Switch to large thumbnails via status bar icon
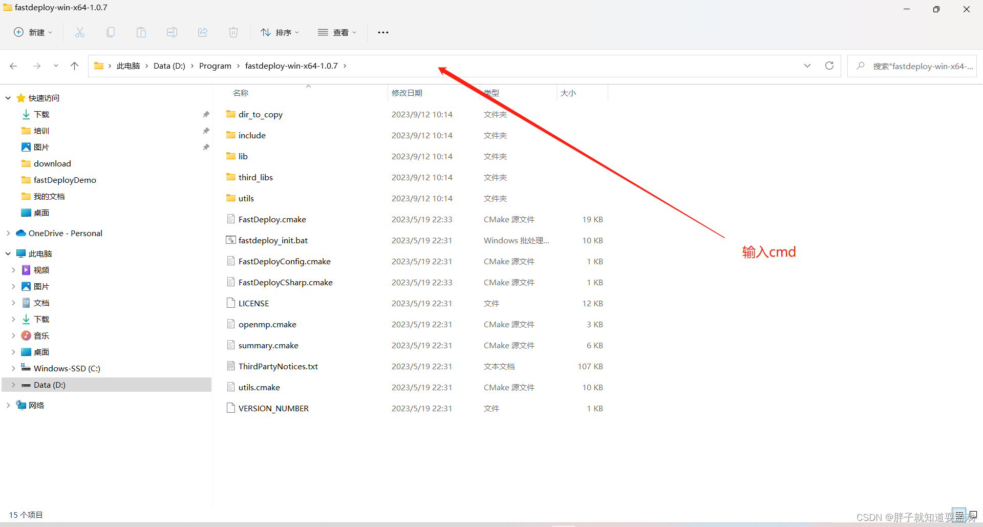The width and height of the screenshot is (983, 527). (972, 515)
